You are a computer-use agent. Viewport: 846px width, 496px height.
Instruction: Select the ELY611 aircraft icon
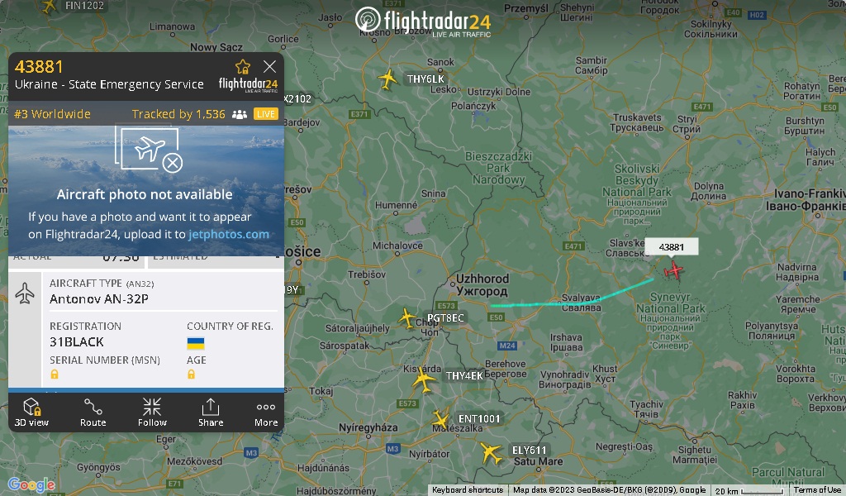491,452
